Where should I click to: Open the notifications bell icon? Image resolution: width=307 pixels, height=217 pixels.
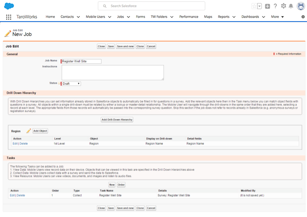coord(291,6)
